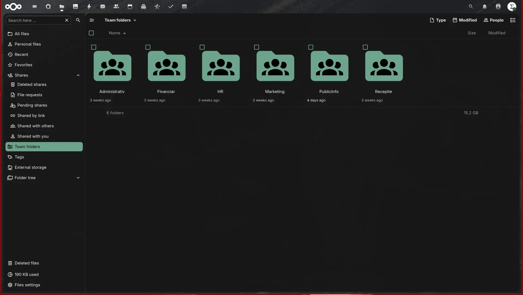523x295 pixels.
Task: Open Shared by link
Action: click(x=45, y=116)
